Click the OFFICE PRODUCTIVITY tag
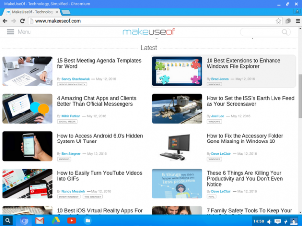The image size is (302, 226). (72, 84)
